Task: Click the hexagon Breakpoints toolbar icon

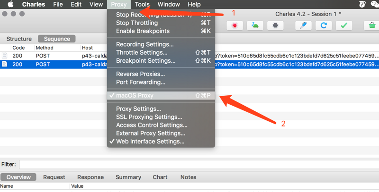Action: 275,25
